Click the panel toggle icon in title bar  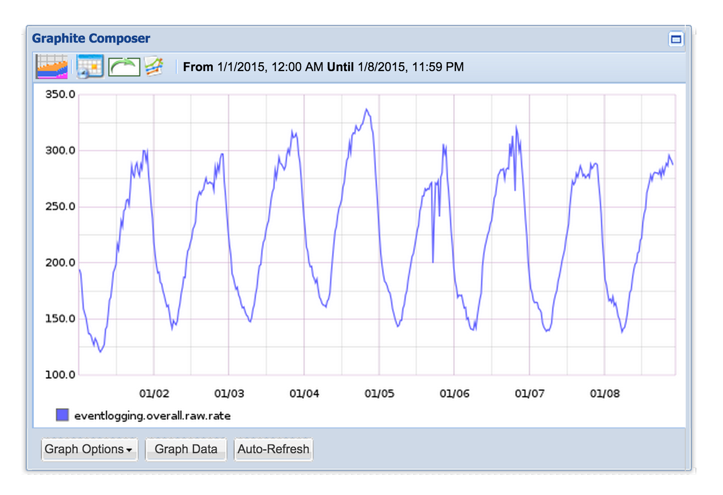point(675,39)
